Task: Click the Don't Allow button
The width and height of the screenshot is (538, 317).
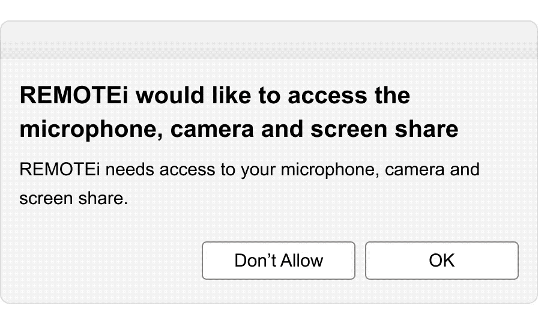Action: (x=279, y=261)
